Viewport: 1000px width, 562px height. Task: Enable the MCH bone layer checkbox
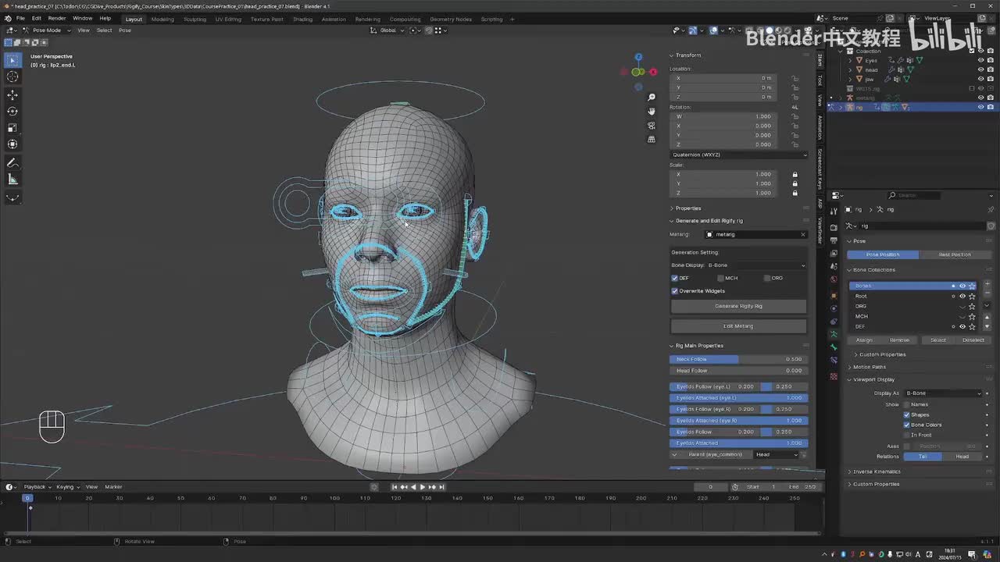tap(720, 278)
